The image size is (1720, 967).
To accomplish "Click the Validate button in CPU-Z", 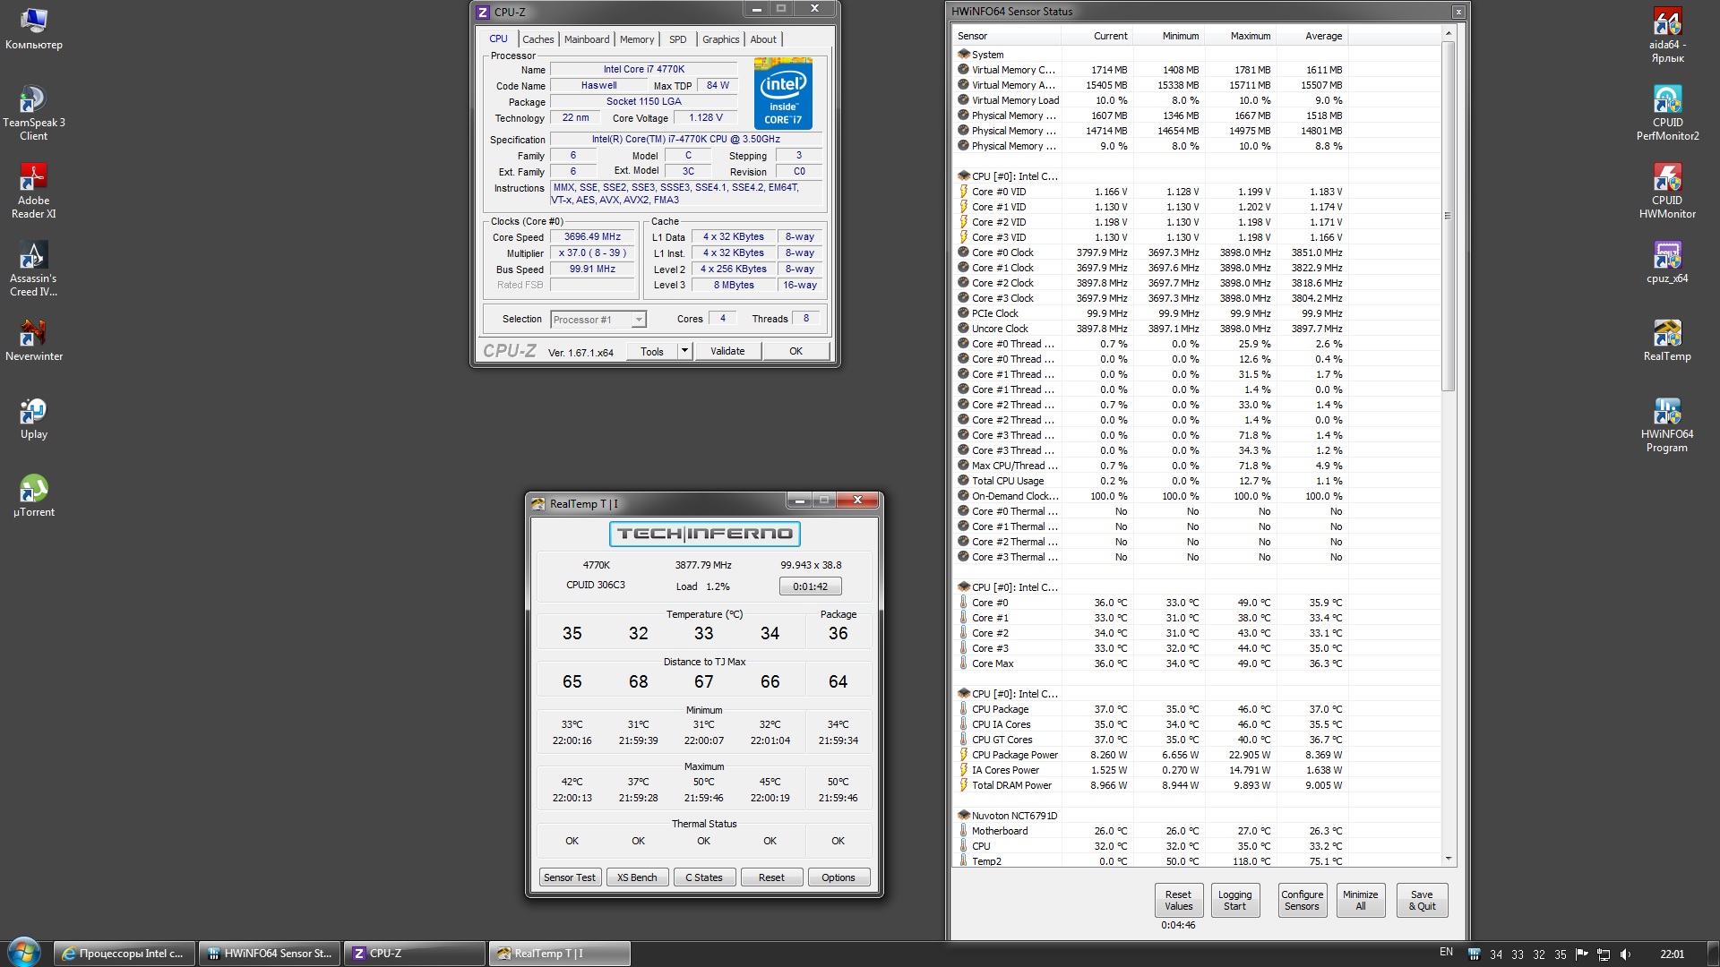I will [x=727, y=351].
